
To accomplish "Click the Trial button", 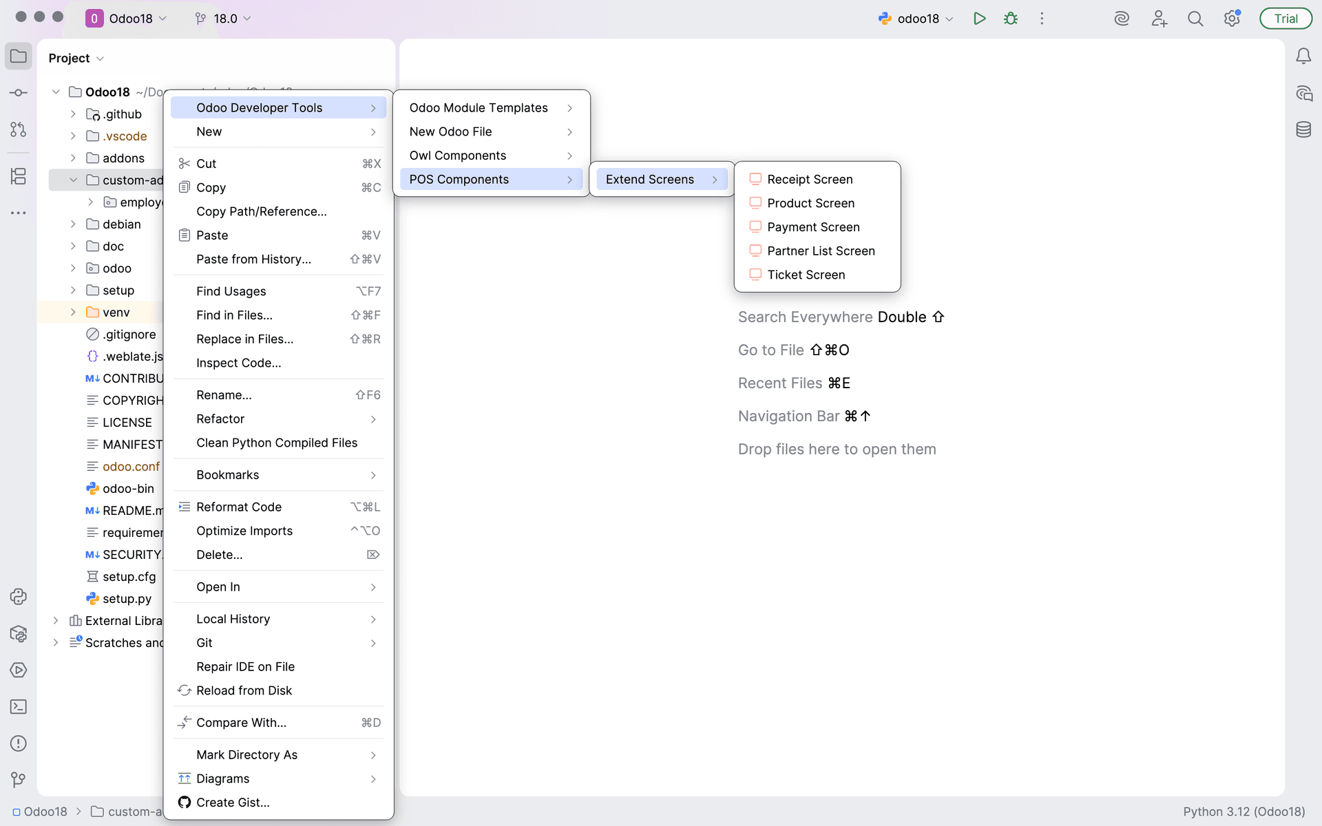I will (x=1285, y=19).
